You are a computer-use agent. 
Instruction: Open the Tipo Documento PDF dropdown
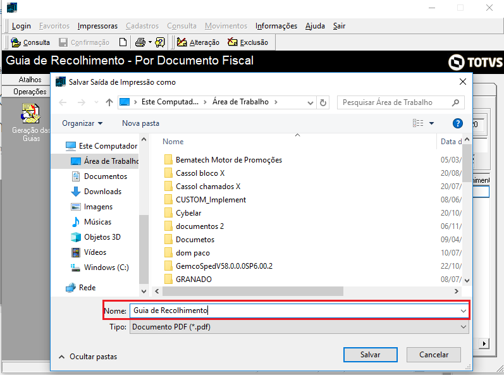299,327
